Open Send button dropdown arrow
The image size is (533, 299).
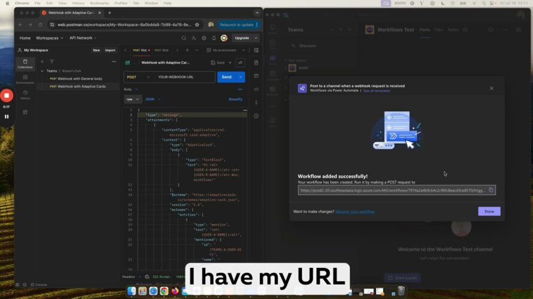click(241, 77)
